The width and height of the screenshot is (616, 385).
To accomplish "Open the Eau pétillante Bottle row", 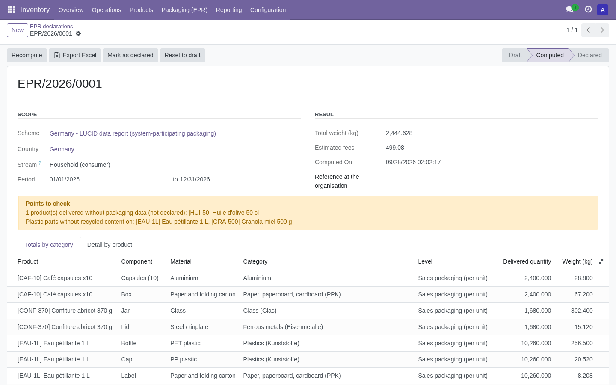I will tap(308, 343).
